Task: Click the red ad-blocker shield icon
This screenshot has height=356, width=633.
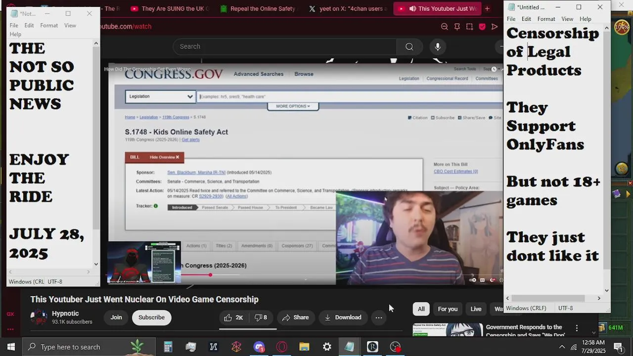Action: coord(482,27)
